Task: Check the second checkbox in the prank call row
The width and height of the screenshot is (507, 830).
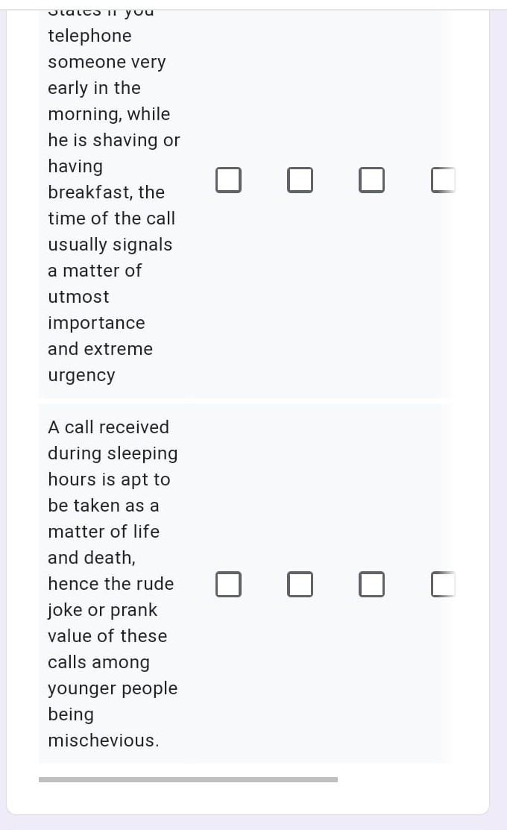Action: pyautogui.click(x=300, y=585)
